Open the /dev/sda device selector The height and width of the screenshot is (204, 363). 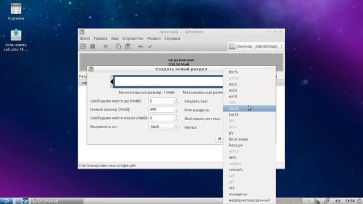pos(256,46)
